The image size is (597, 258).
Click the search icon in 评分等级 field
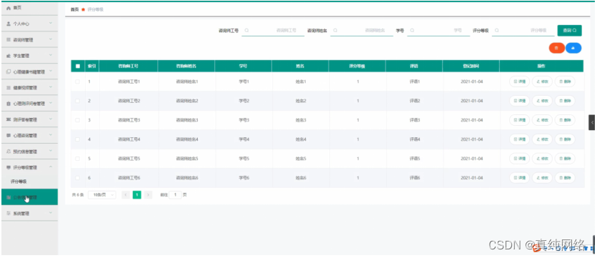497,30
